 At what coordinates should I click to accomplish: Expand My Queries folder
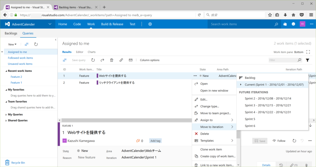point(6,115)
